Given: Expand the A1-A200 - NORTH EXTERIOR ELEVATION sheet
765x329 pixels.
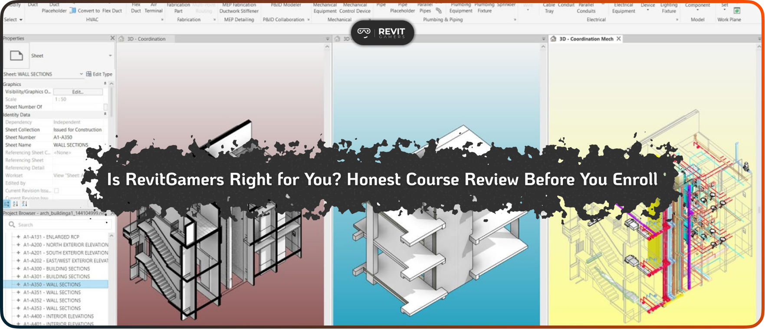Looking at the screenshot, I should [x=18, y=245].
